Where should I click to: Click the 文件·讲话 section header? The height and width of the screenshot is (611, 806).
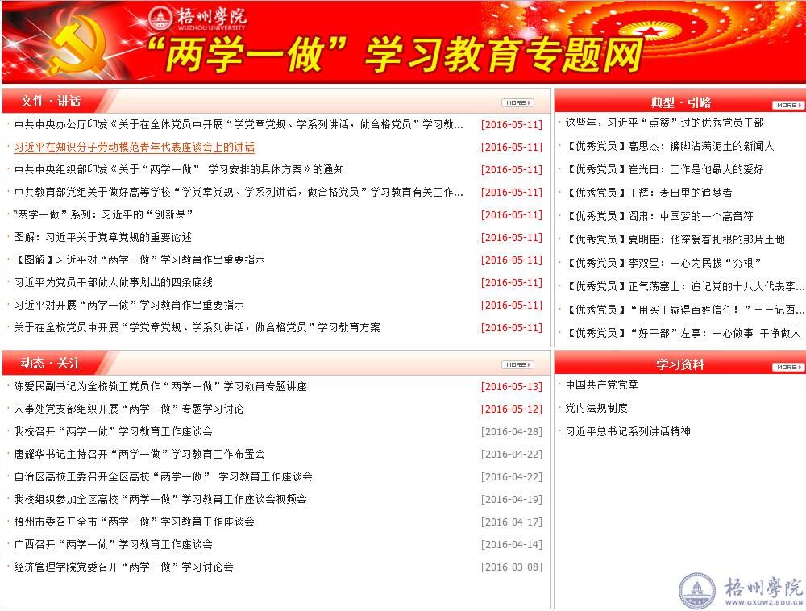tap(50, 102)
